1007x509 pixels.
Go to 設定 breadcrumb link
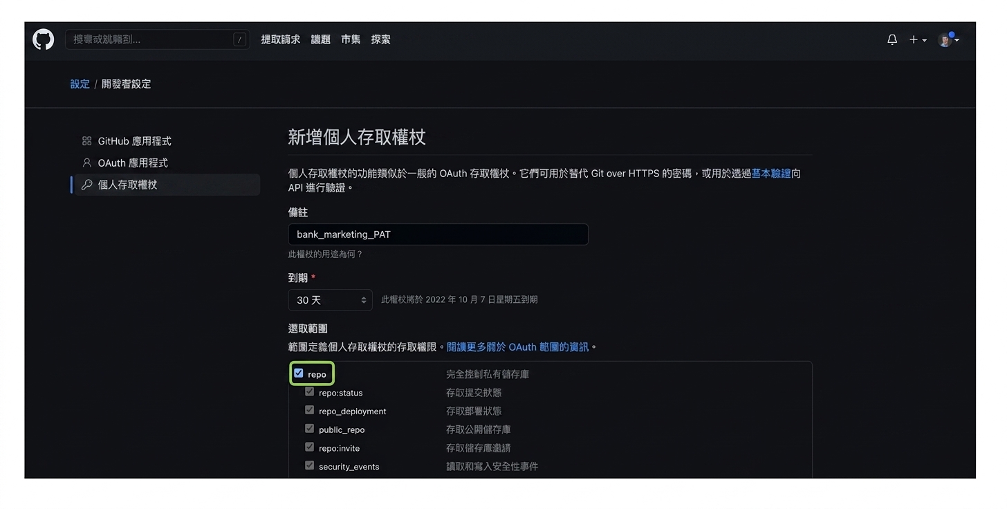[x=80, y=84]
